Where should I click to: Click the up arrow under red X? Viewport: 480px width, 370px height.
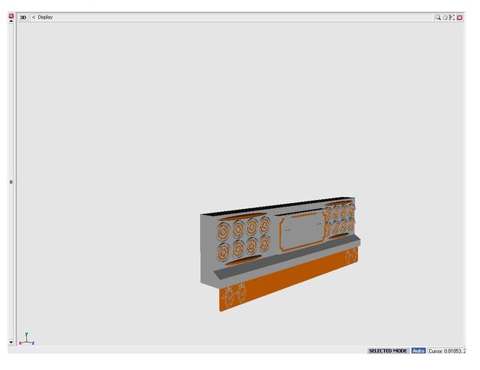click(x=11, y=21)
